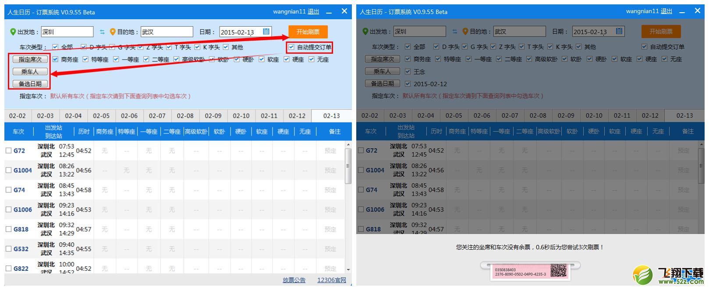Open 指定席次 seat selection in left window

tap(30, 59)
